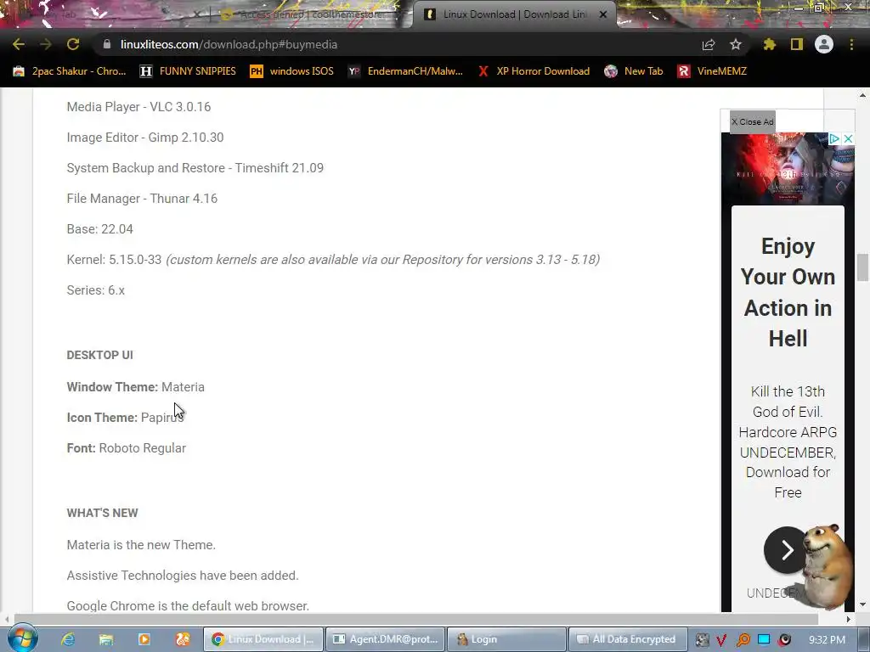
Task: Share this page via share icon
Action: click(709, 44)
